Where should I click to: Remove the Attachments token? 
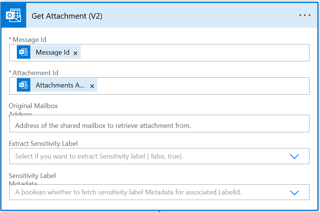(x=92, y=86)
